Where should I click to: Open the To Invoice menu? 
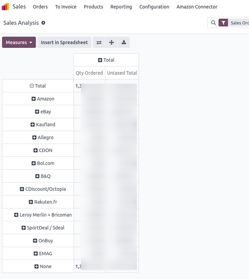pos(66,7)
